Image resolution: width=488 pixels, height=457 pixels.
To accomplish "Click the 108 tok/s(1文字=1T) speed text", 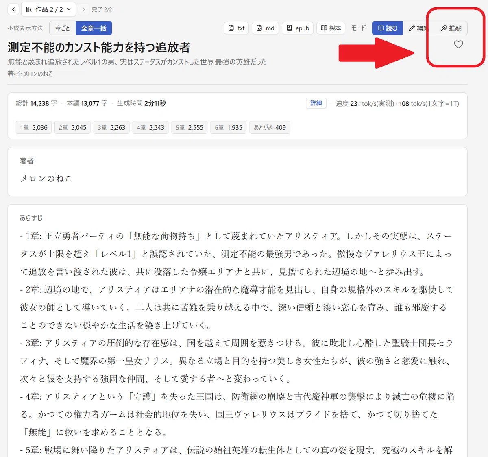I will (429, 104).
